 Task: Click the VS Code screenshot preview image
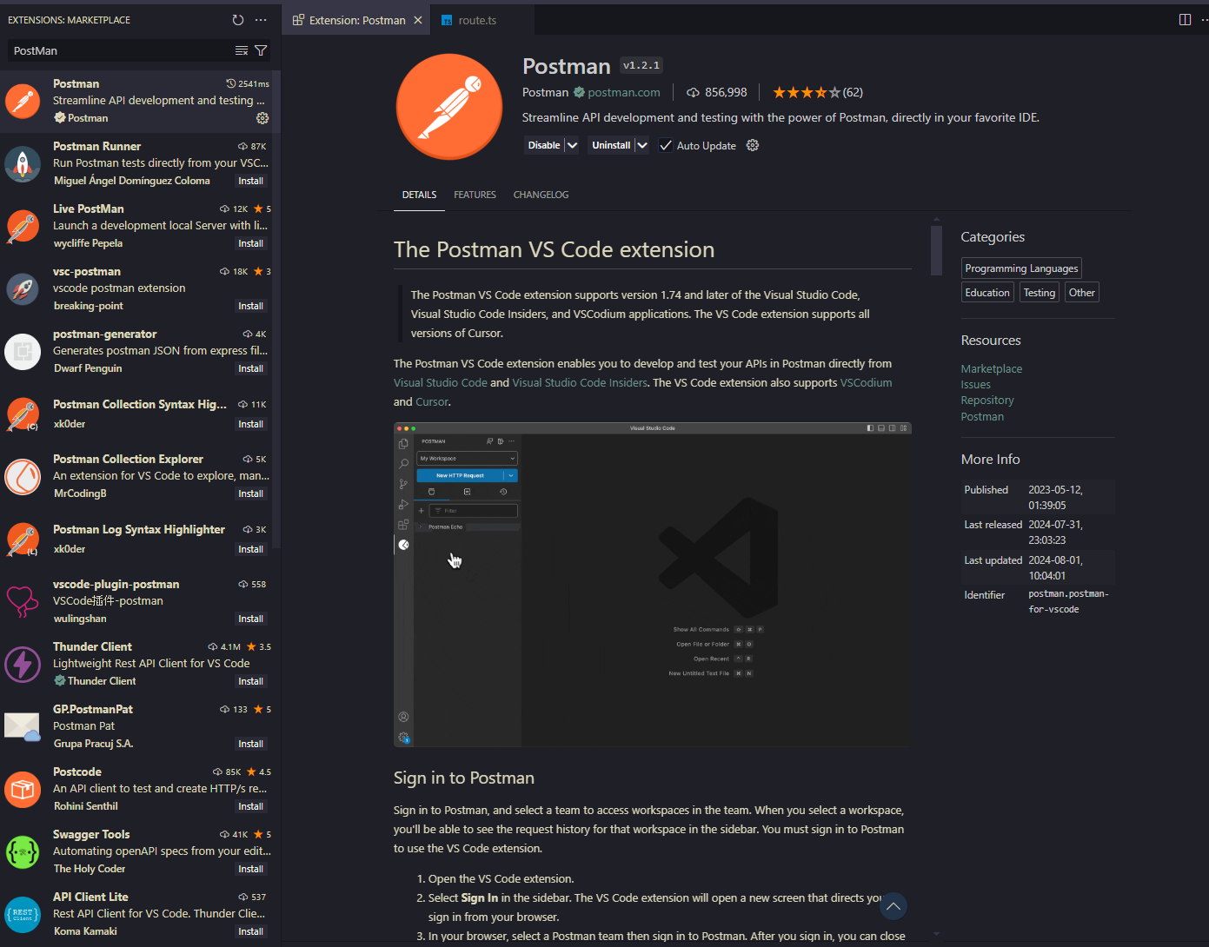click(x=652, y=585)
